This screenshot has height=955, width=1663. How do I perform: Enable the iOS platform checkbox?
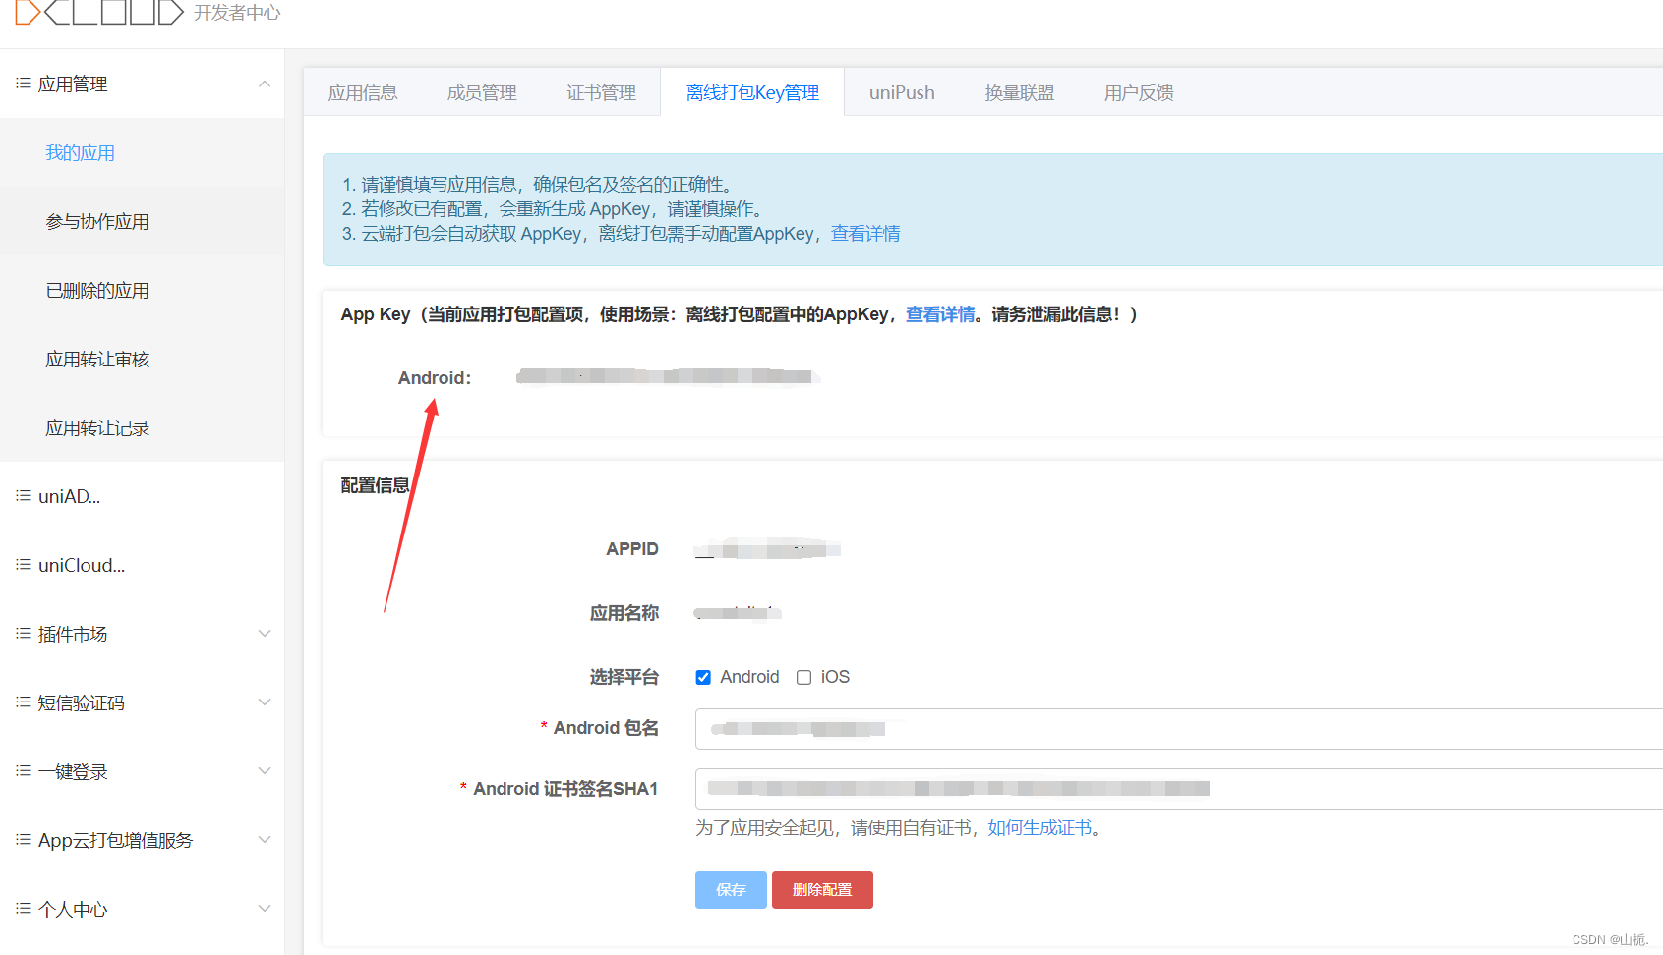pos(803,677)
